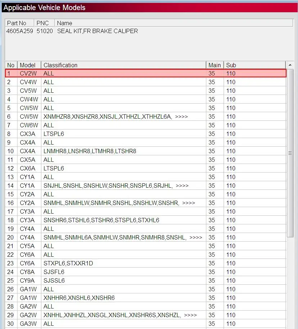Image resolution: width=298 pixels, height=329 pixels.
Task: Click the Classification column header
Action: tap(124, 65)
